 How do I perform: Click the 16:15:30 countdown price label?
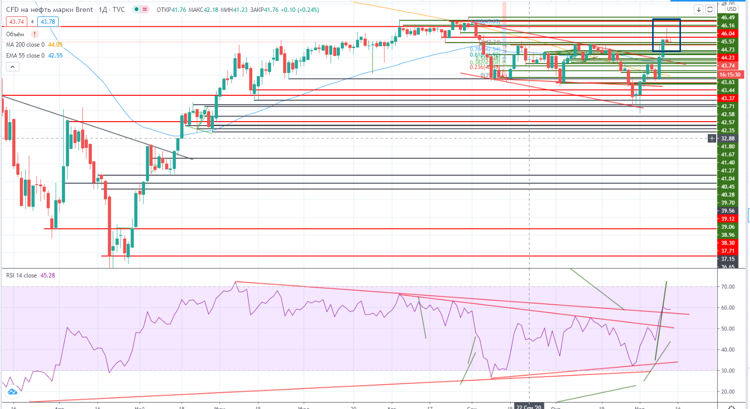click(730, 74)
